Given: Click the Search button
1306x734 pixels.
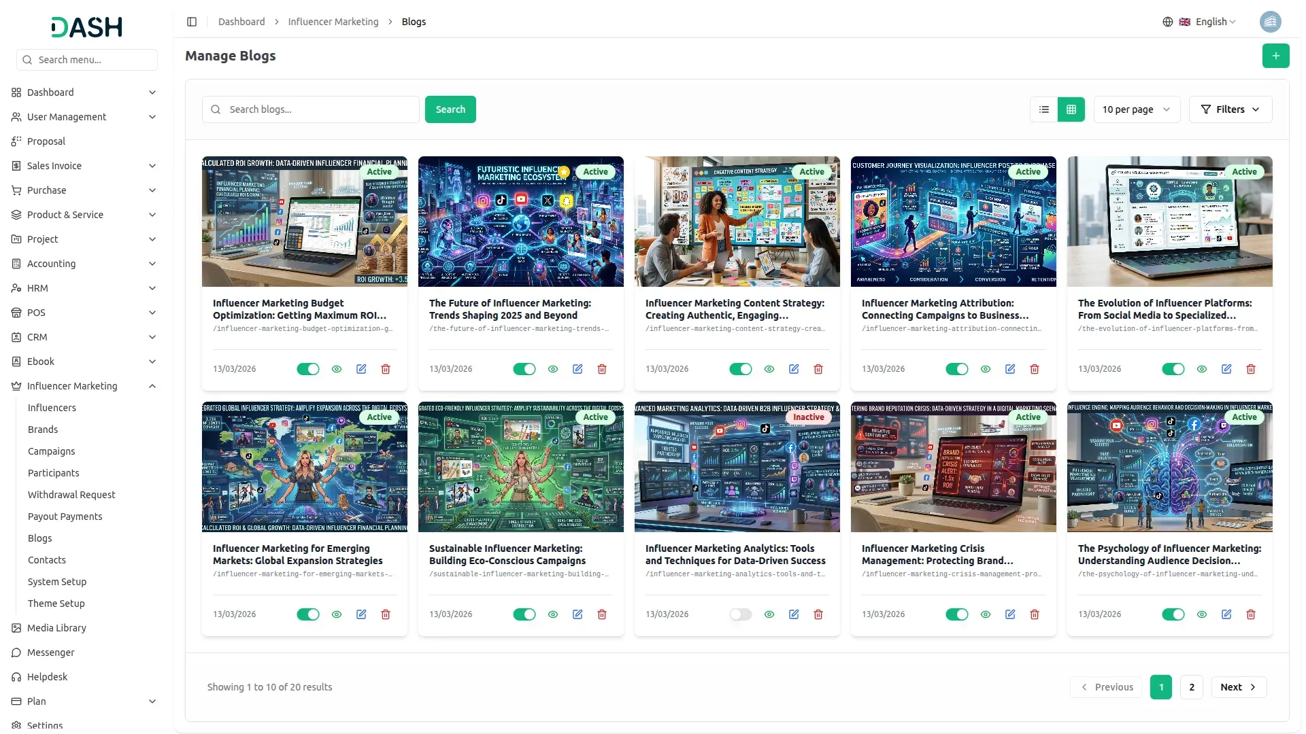Looking at the screenshot, I should point(450,109).
